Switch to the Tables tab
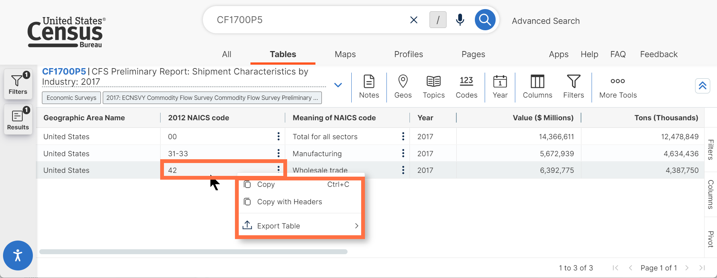The height and width of the screenshot is (278, 717). click(283, 54)
